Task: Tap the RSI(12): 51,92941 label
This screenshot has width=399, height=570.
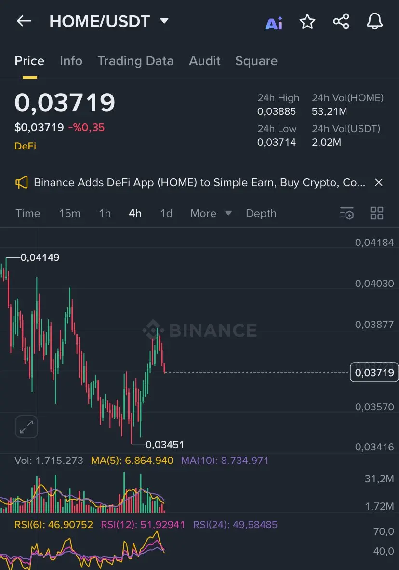Action: pos(143,525)
